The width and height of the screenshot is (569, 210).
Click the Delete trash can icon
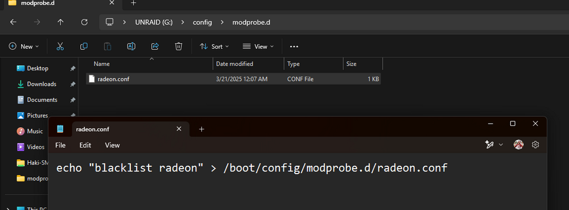[179, 47]
